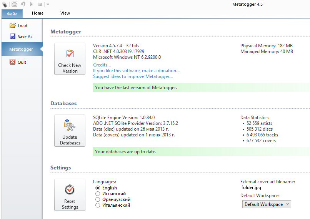
Task: Expand the quick access toolbar customize arrow
Action: click(48, 4)
